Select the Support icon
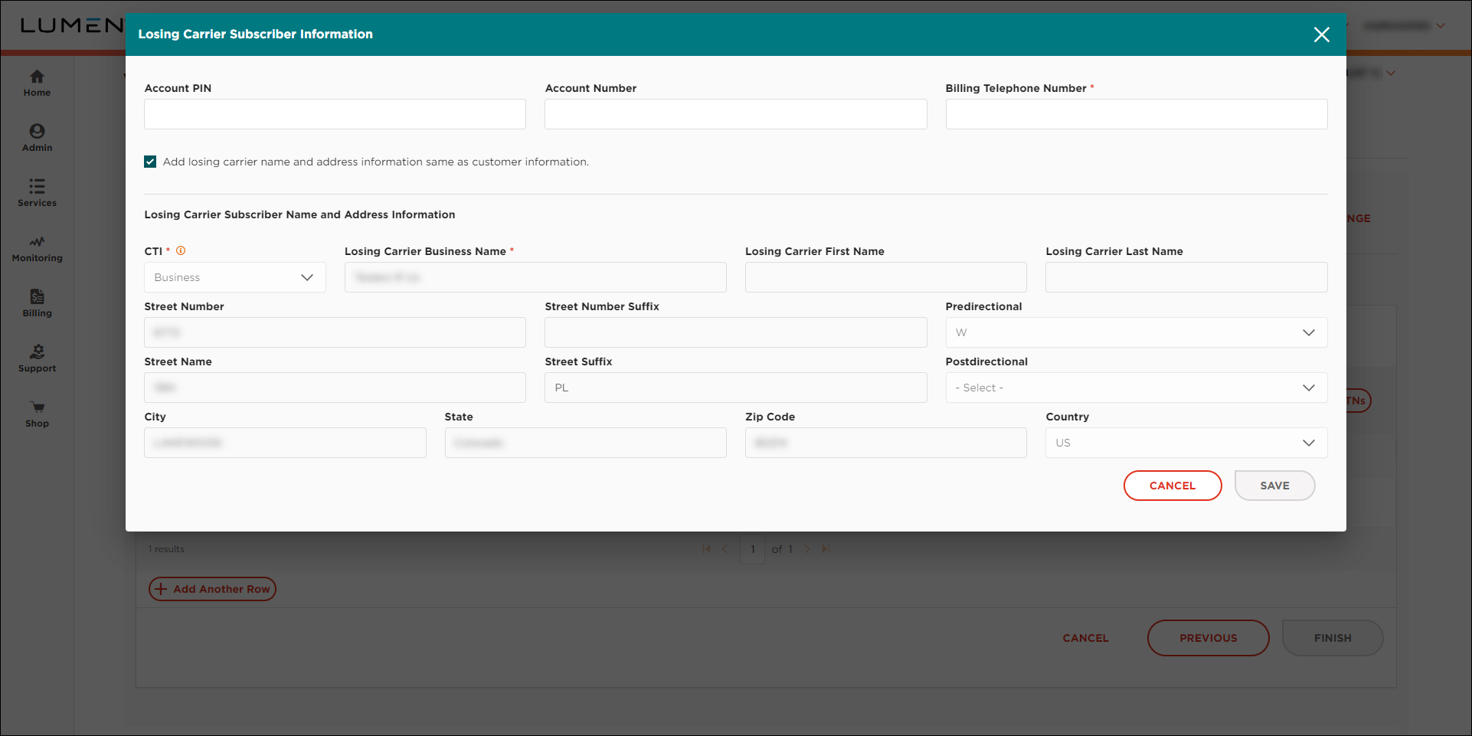The width and height of the screenshot is (1472, 736). [37, 356]
